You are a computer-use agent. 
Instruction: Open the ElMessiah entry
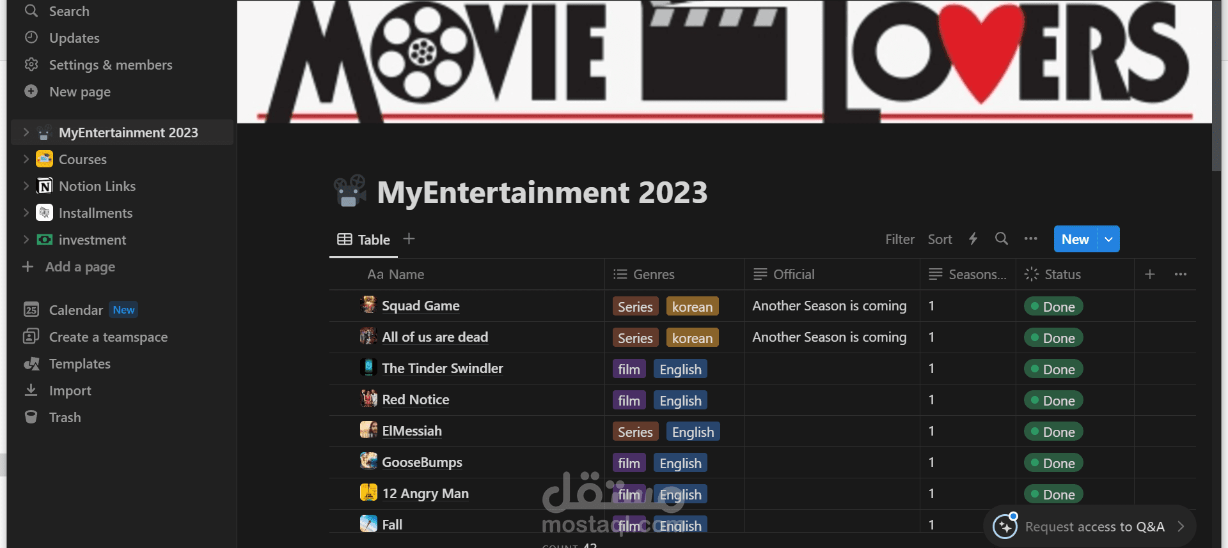click(x=411, y=430)
